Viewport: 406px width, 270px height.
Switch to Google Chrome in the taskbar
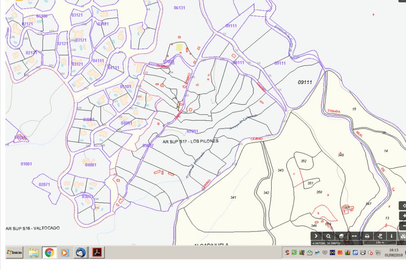click(x=50, y=253)
